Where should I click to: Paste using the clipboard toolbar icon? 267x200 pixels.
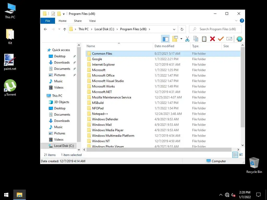[204, 39]
